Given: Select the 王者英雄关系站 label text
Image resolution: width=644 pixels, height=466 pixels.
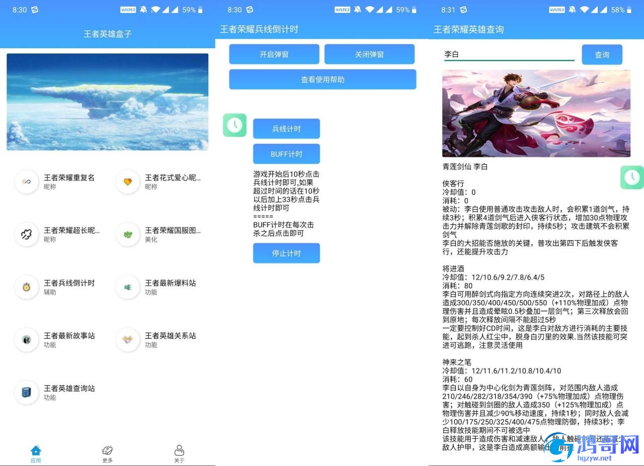Looking at the screenshot, I should 171,336.
